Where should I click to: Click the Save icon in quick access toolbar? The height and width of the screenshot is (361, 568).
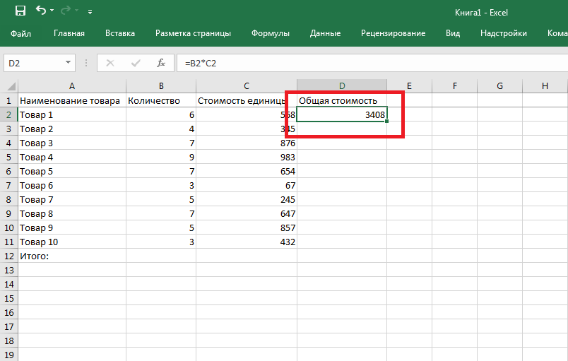point(20,11)
